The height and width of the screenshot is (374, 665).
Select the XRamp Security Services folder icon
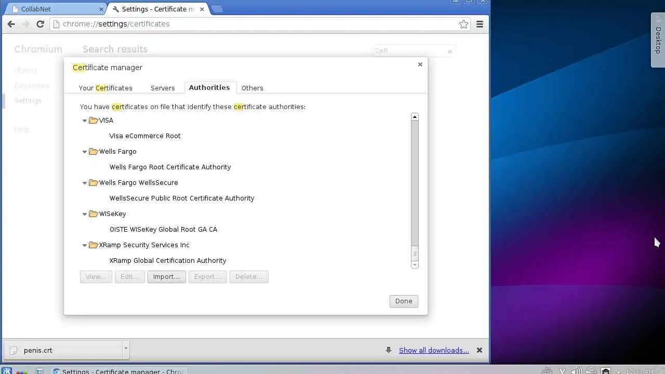(94, 245)
